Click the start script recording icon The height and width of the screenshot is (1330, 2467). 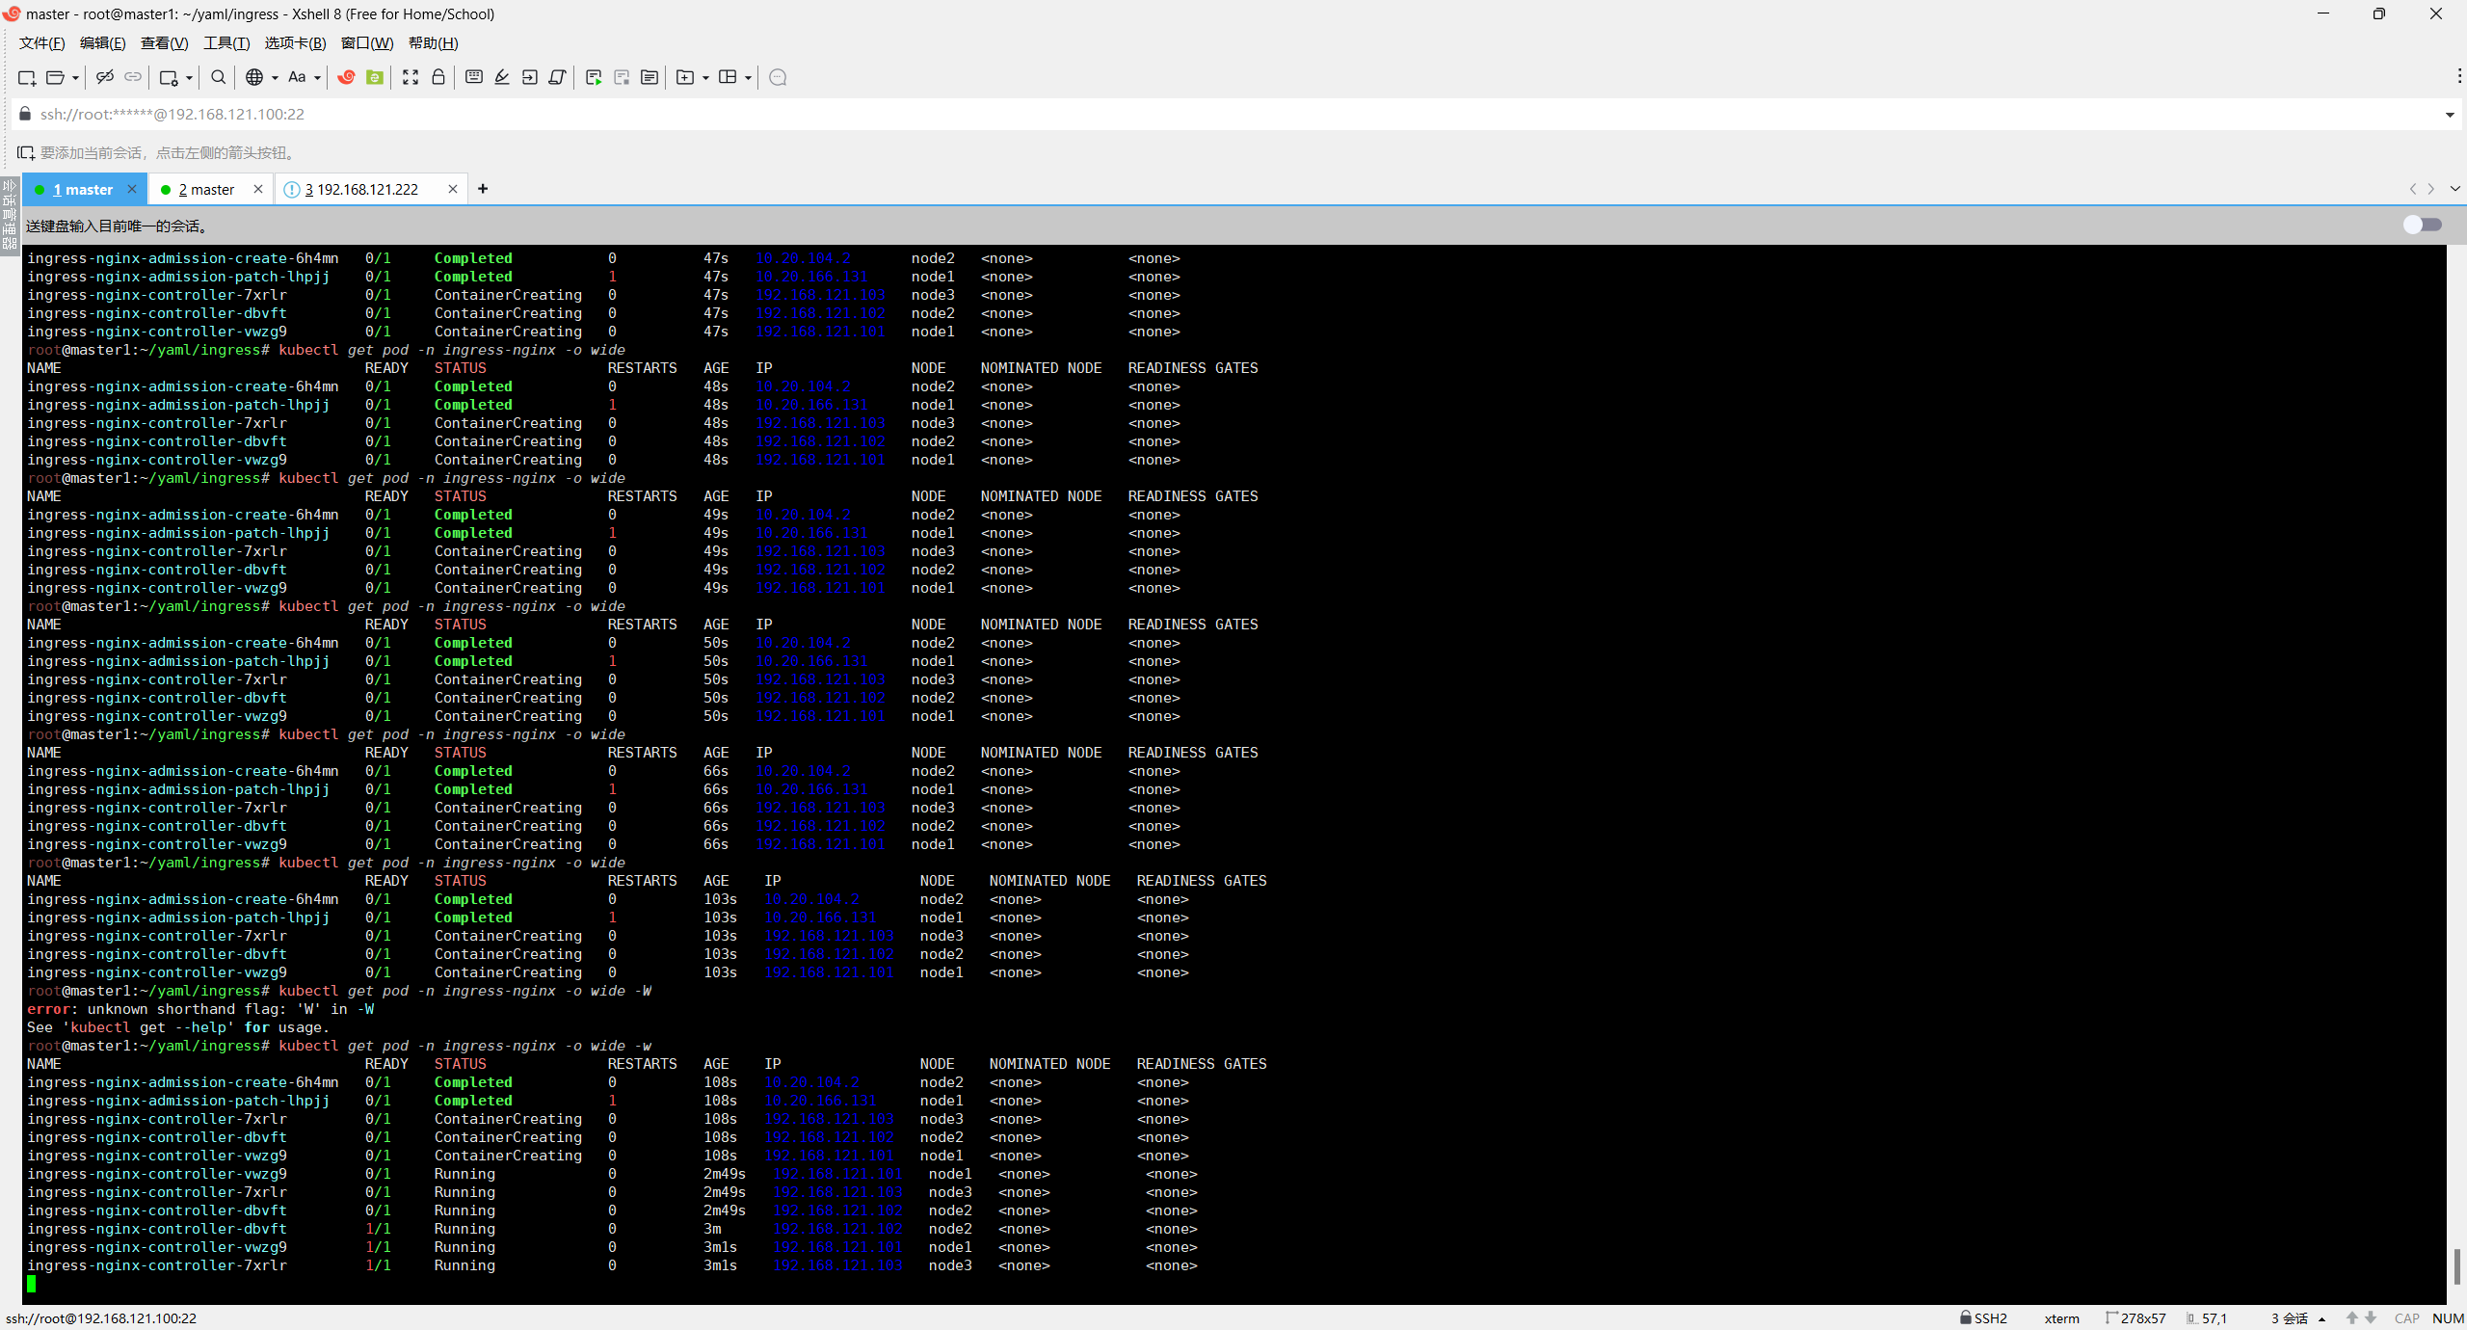(594, 77)
